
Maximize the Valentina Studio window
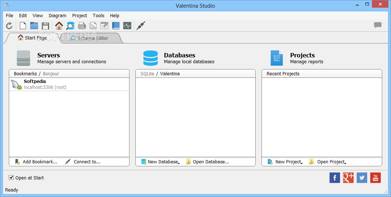[x=367, y=4]
